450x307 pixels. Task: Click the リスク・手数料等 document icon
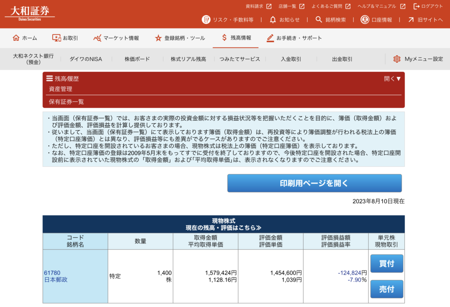(x=206, y=19)
